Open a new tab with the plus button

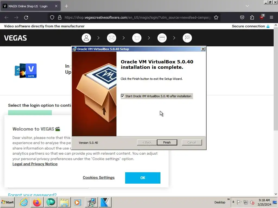click(66, 6)
